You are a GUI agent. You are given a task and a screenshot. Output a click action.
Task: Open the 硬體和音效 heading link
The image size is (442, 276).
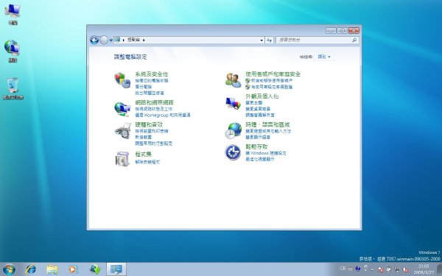coord(149,124)
